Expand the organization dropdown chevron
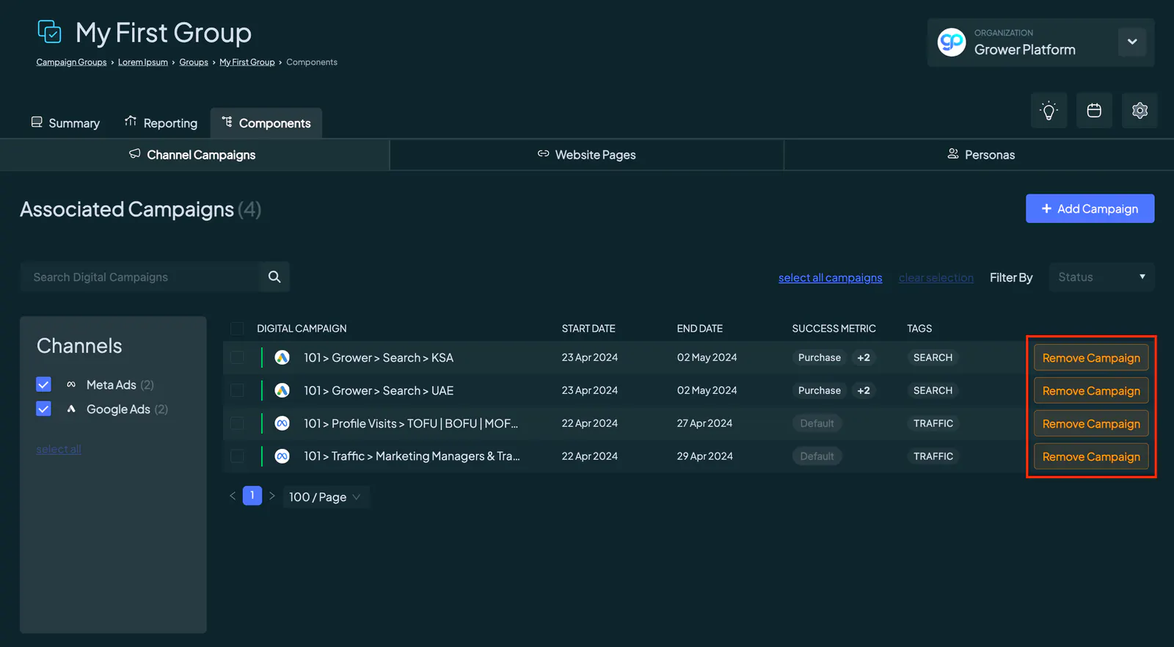The width and height of the screenshot is (1174, 647). click(1132, 42)
